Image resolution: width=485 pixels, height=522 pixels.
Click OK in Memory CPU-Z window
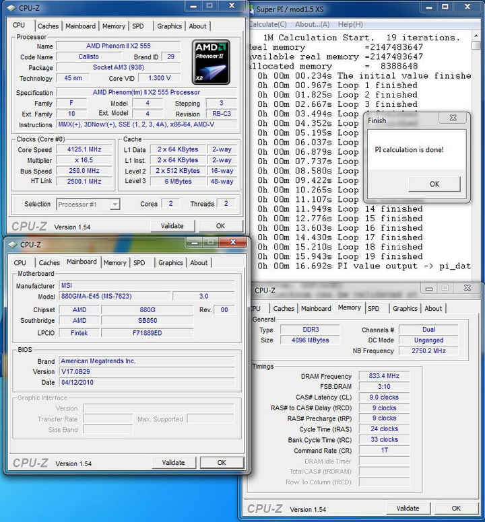pyautogui.click(x=456, y=509)
